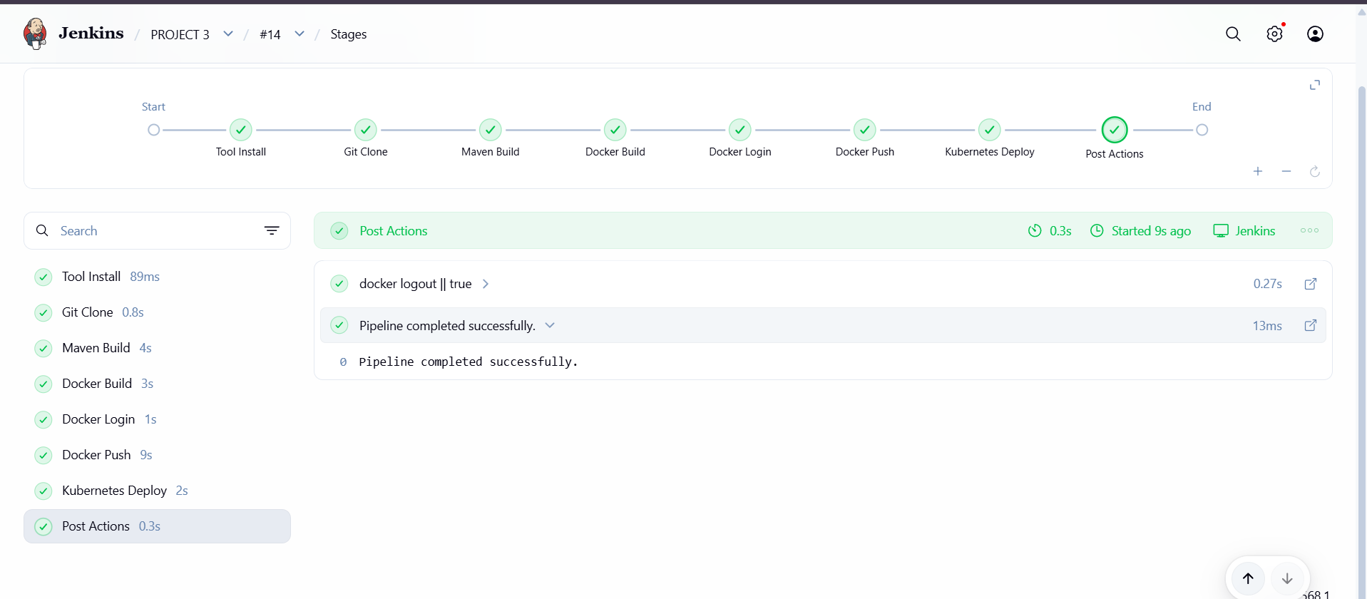Select Kubernetes Deploy stage in list
Image resolution: width=1367 pixels, height=599 pixels.
(157, 491)
